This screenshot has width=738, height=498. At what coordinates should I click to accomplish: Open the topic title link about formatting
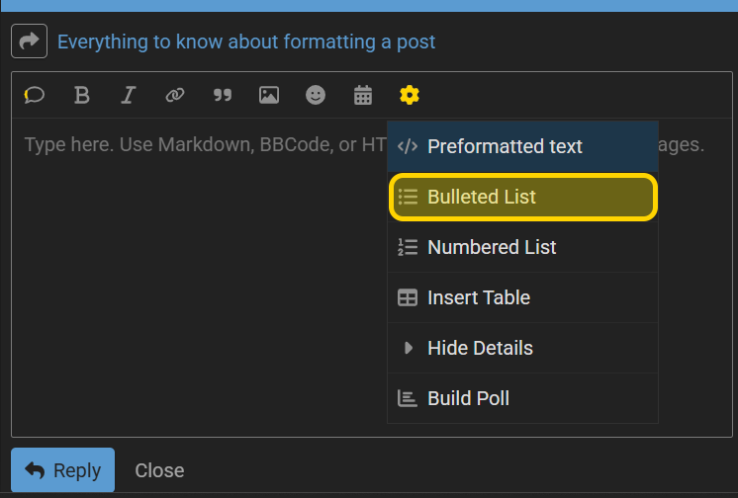(246, 41)
